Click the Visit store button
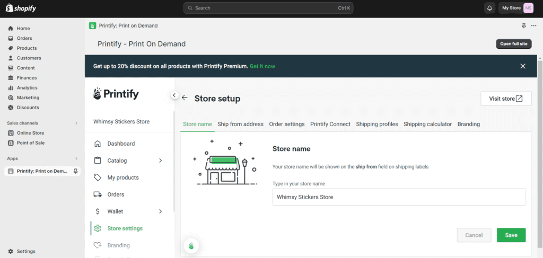 505,99
